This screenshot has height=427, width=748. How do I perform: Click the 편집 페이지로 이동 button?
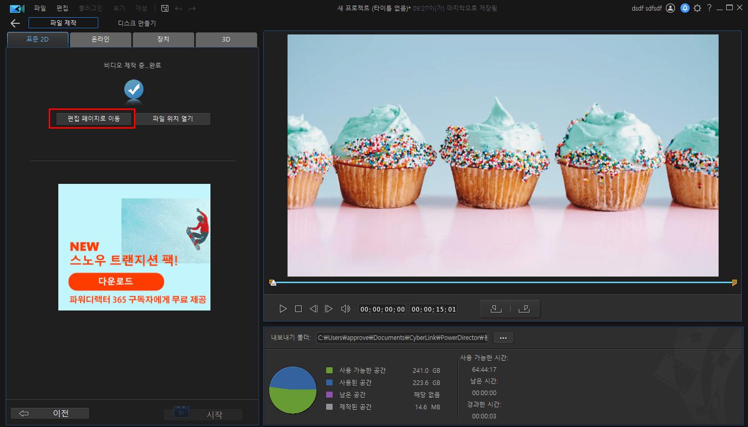[x=94, y=119]
